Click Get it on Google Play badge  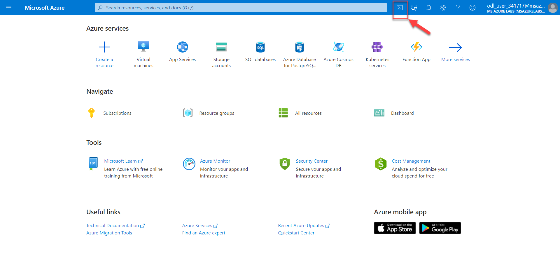pos(440,228)
